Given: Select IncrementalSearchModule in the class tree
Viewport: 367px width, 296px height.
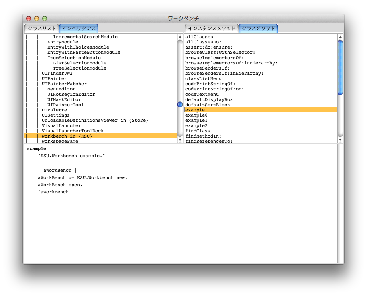Looking at the screenshot, I should 85,37.
